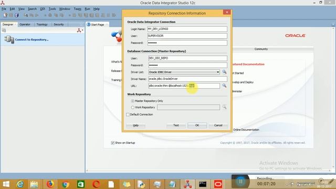This screenshot has height=189, width=336.
Task: Click the ODI connection User field SUPERVISOR
Action: 187,36
